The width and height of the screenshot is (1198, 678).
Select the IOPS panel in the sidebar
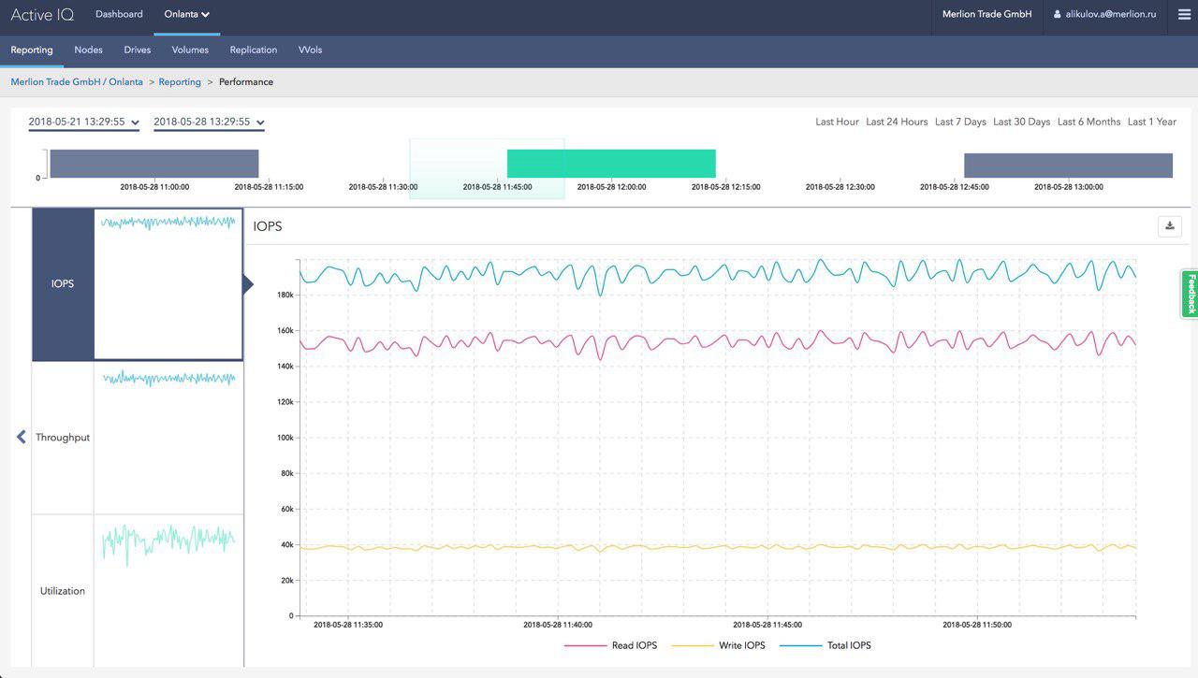pos(62,283)
